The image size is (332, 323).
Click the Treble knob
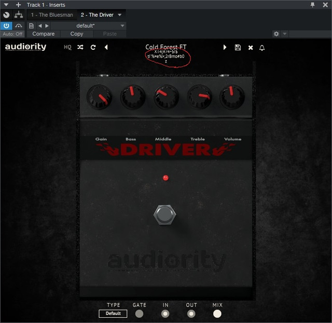click(x=199, y=97)
